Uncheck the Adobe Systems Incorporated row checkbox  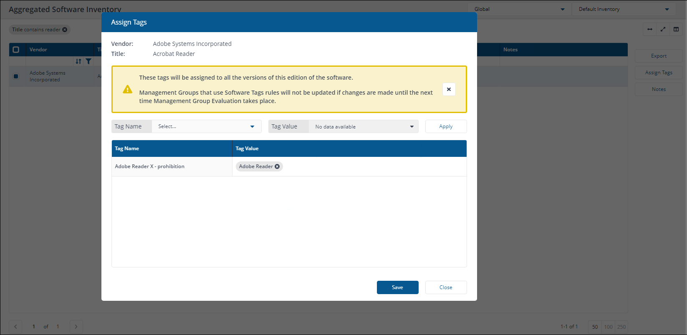pos(16,76)
